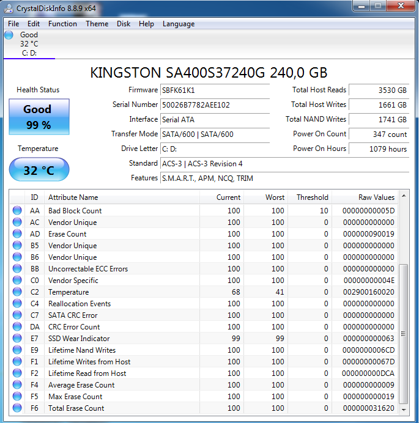Click Total Host Reads value 3530 GB

click(x=379, y=90)
